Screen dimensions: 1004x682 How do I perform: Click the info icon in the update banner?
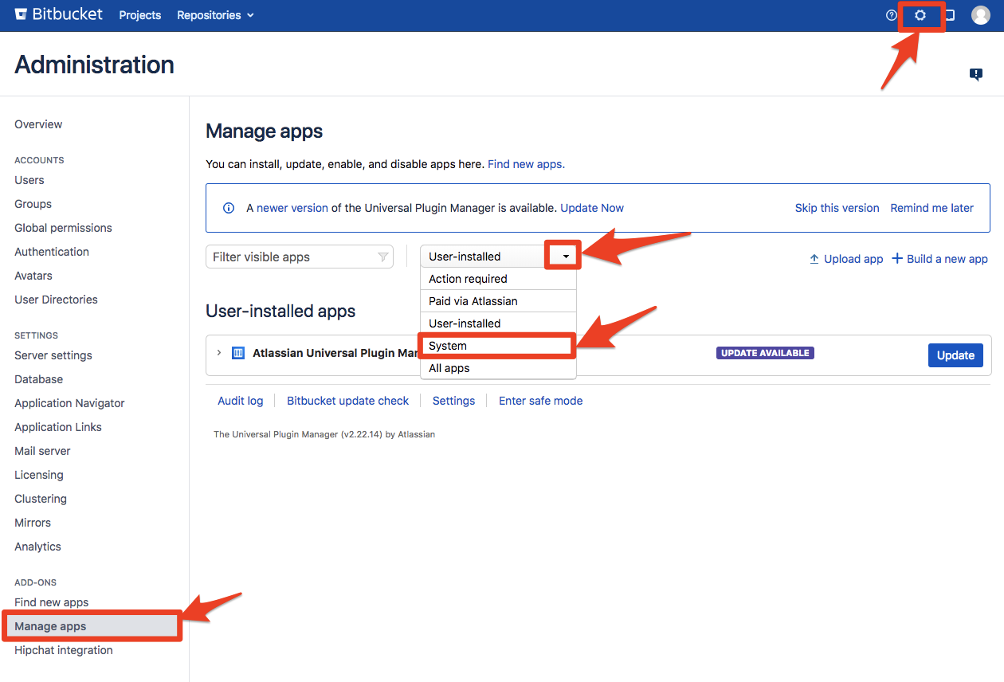click(229, 207)
